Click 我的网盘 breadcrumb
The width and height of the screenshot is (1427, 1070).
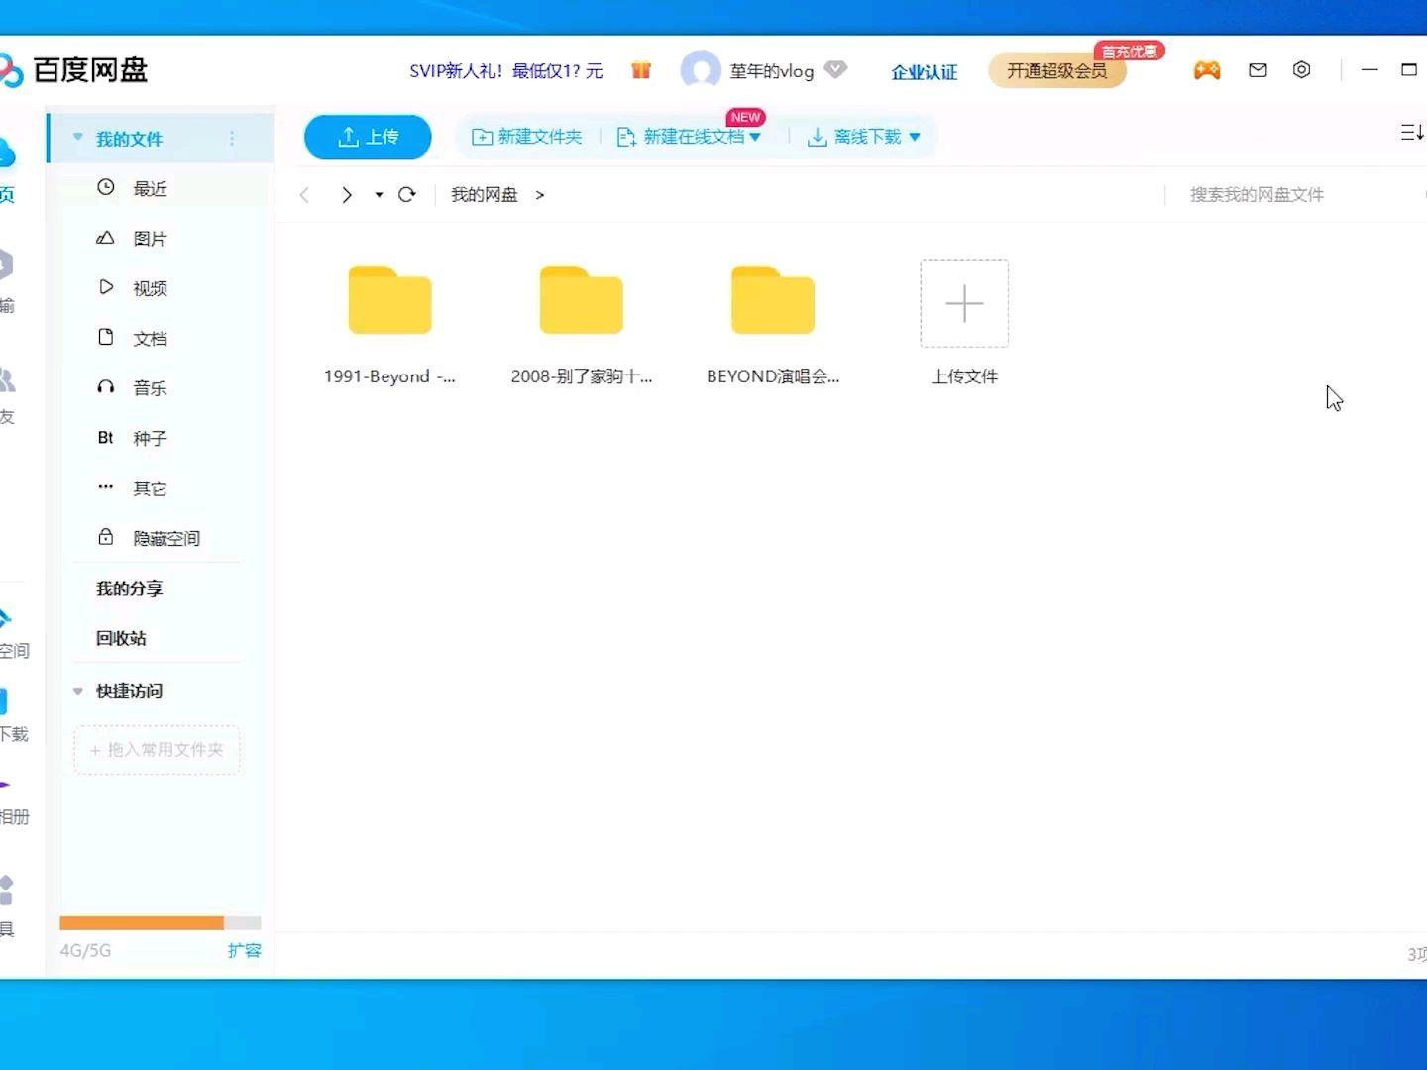coord(485,195)
